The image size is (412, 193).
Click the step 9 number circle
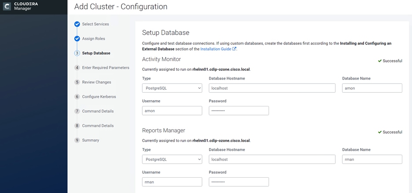[77, 140]
